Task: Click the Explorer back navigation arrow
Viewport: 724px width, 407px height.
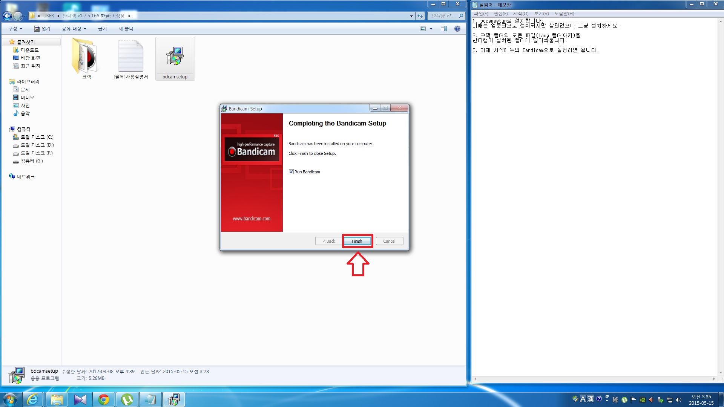Action: pos(7,16)
